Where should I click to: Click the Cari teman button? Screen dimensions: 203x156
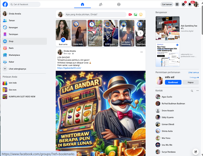click(x=167, y=4)
